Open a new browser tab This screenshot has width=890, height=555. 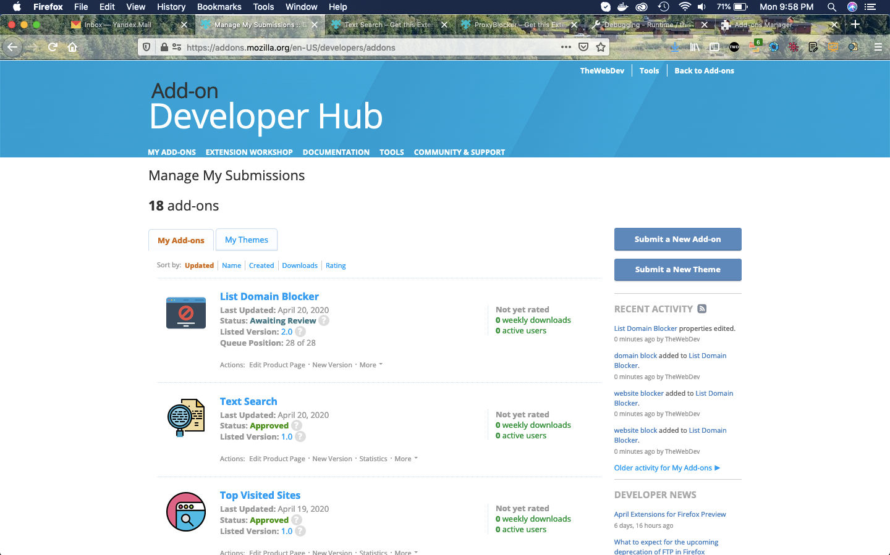pos(855,24)
